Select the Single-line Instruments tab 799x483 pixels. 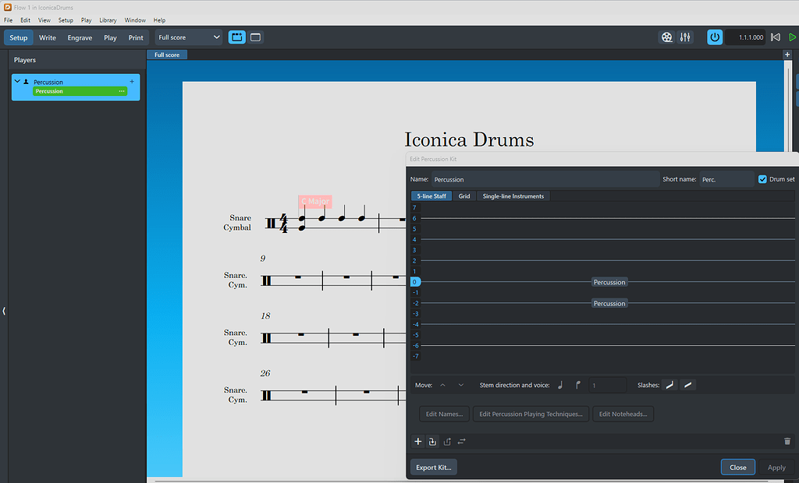coord(513,196)
